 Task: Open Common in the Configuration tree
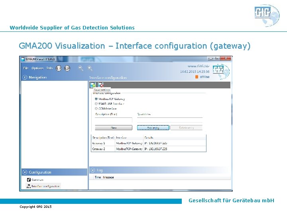[37, 180]
